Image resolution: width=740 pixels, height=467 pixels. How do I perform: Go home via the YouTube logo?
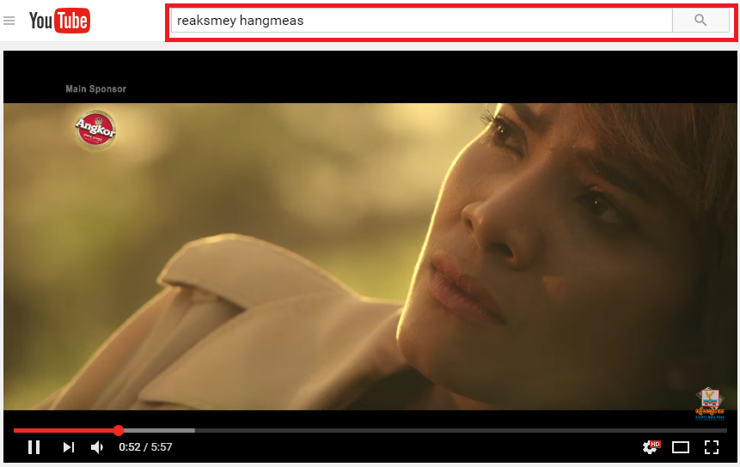click(x=59, y=21)
